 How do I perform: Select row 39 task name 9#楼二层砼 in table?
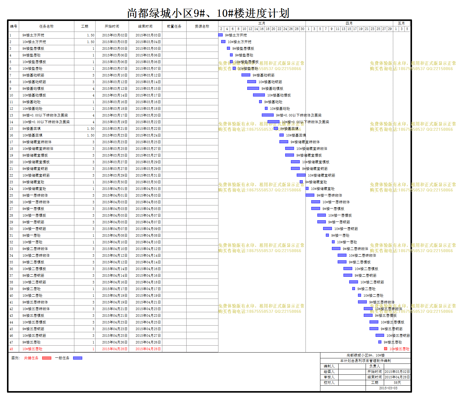tap(31, 289)
